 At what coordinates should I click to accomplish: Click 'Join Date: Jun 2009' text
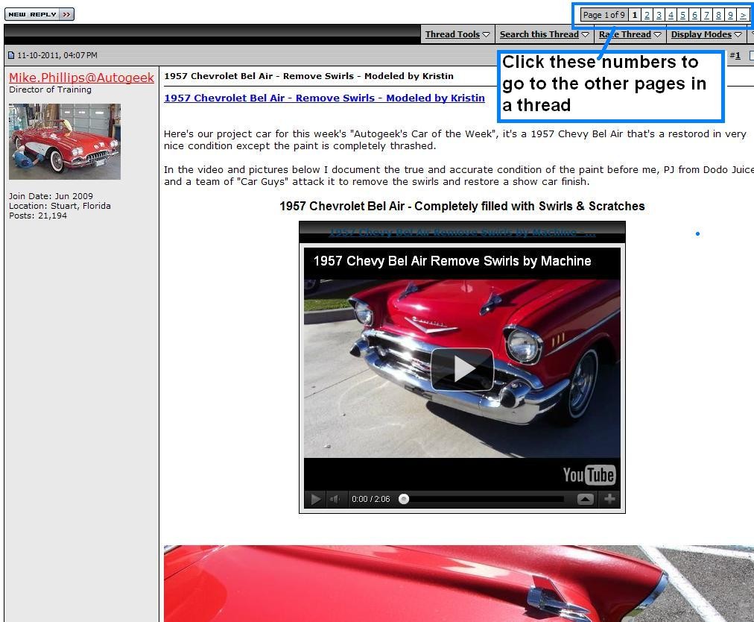click(x=51, y=196)
